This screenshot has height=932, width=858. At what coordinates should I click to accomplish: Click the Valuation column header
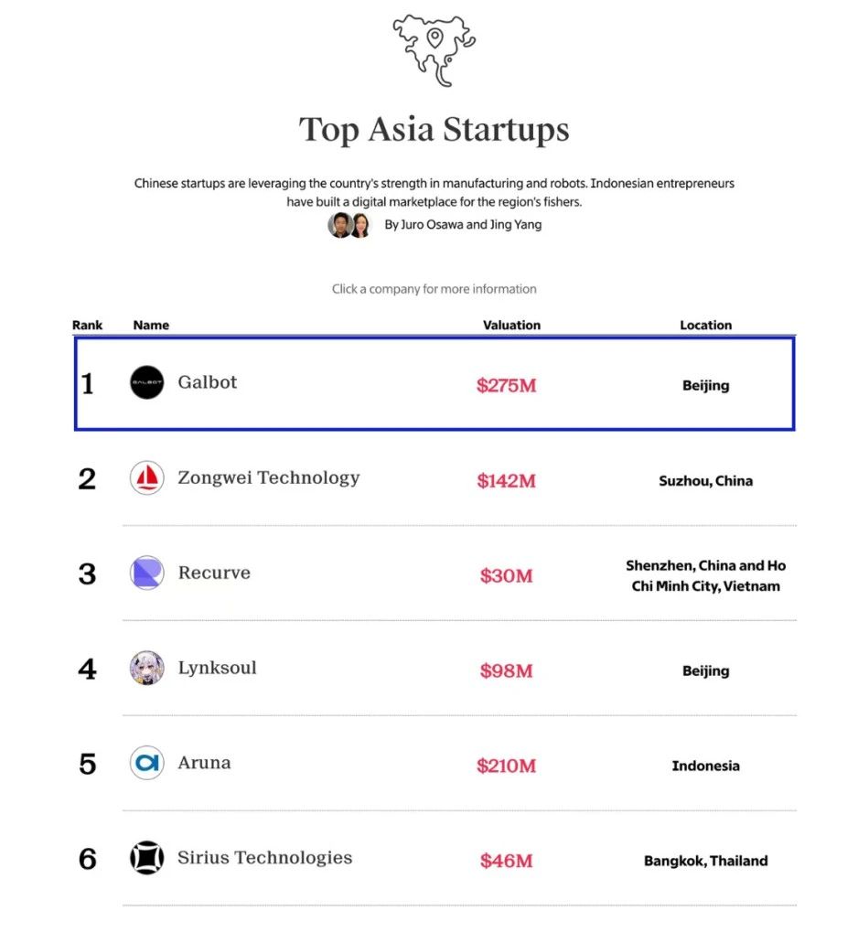pos(511,325)
